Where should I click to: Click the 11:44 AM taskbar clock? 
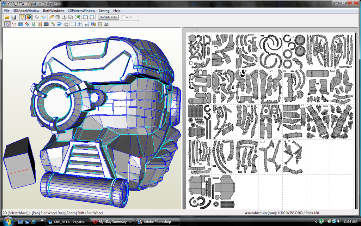(350, 222)
